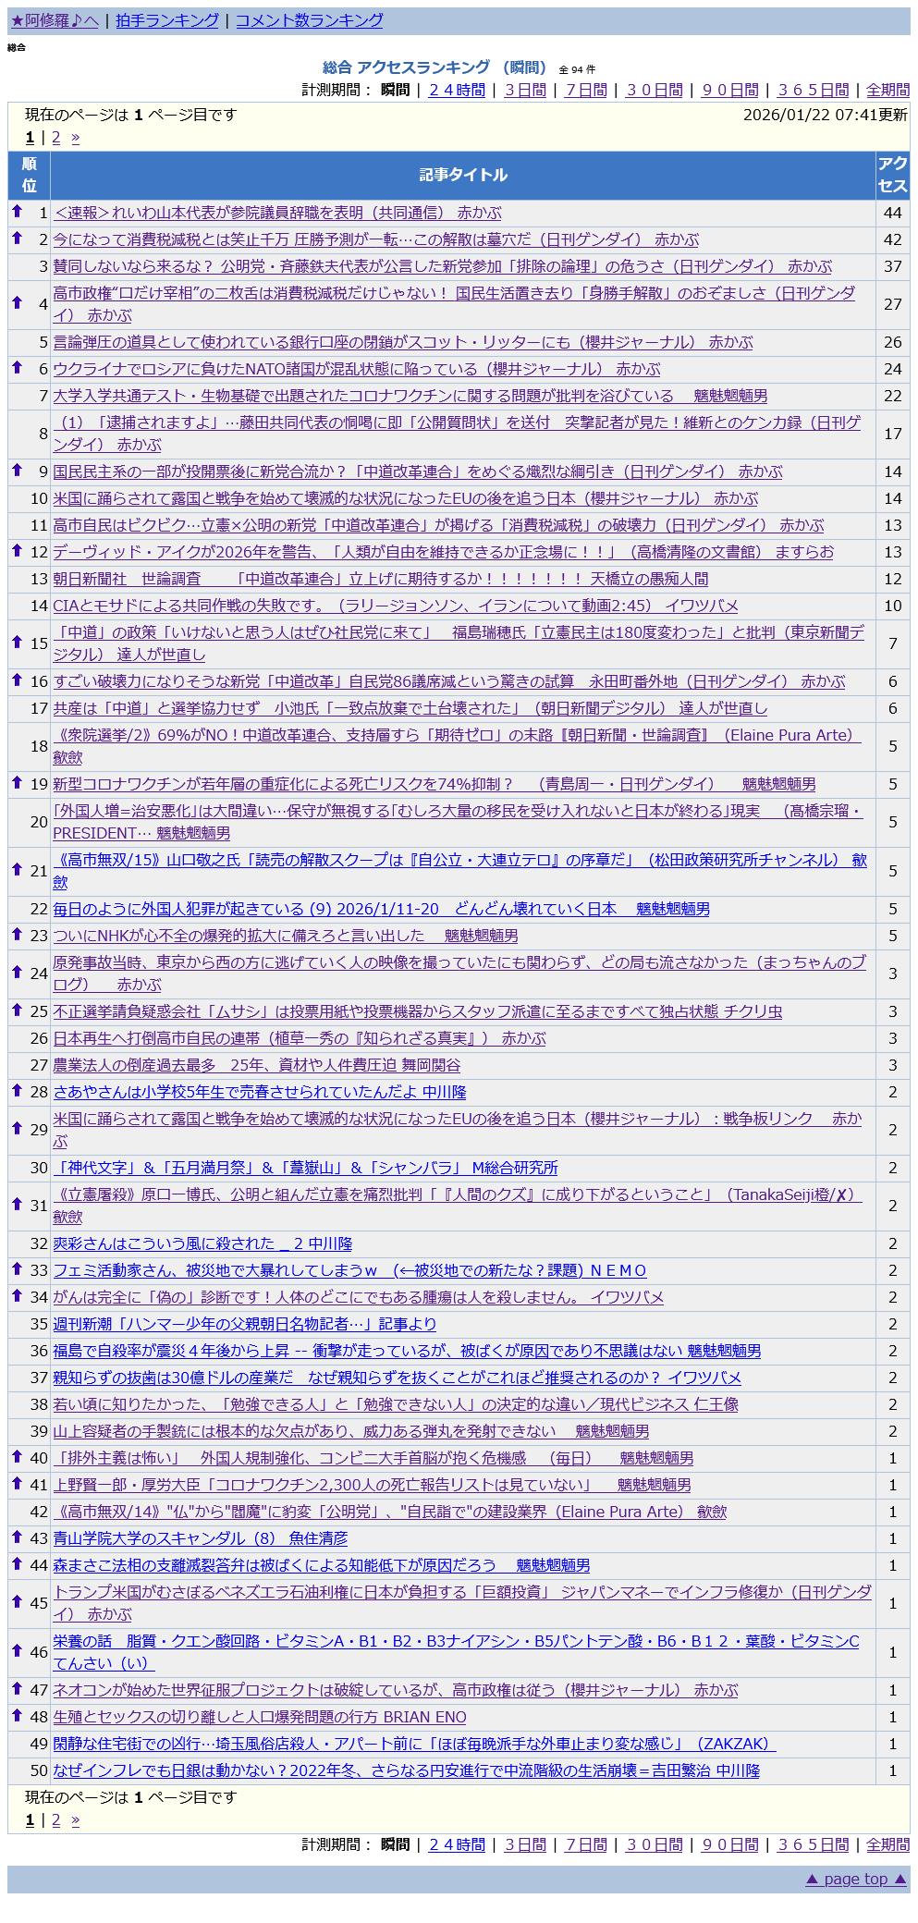Open the rank 14 article about CIAとモサド
This screenshot has width=918, height=1923.
point(395,606)
